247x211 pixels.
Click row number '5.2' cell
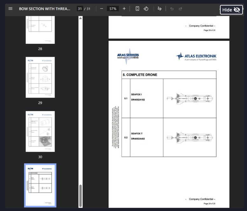click(x=126, y=137)
